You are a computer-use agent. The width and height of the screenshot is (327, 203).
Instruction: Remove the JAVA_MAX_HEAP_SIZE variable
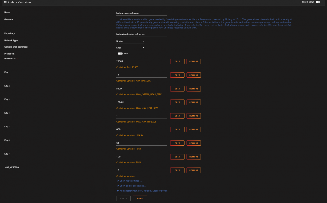(194, 102)
